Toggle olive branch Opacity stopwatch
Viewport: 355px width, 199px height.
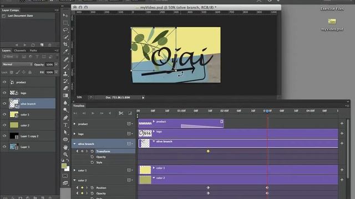92,157
